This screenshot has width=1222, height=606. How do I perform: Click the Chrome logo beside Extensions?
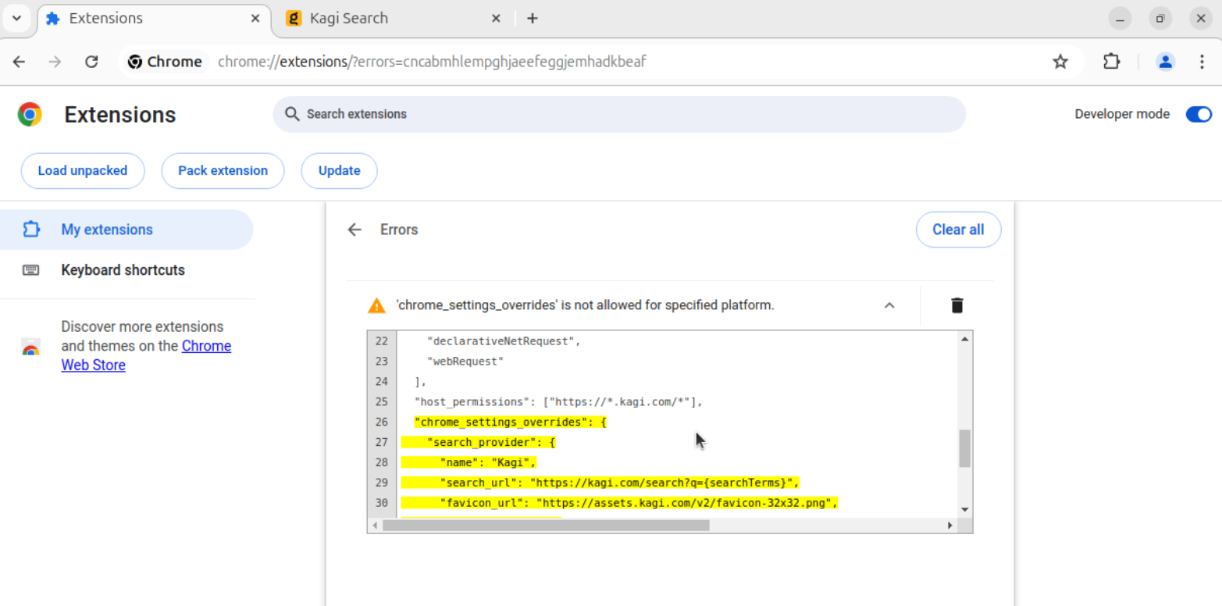coord(30,115)
